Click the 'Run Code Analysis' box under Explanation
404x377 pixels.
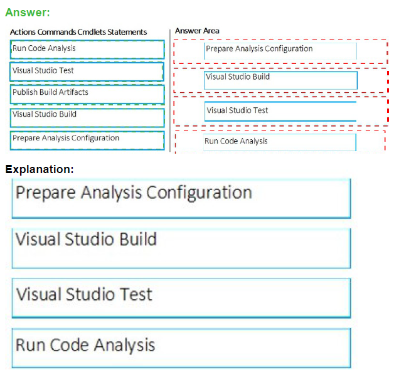tap(181, 348)
